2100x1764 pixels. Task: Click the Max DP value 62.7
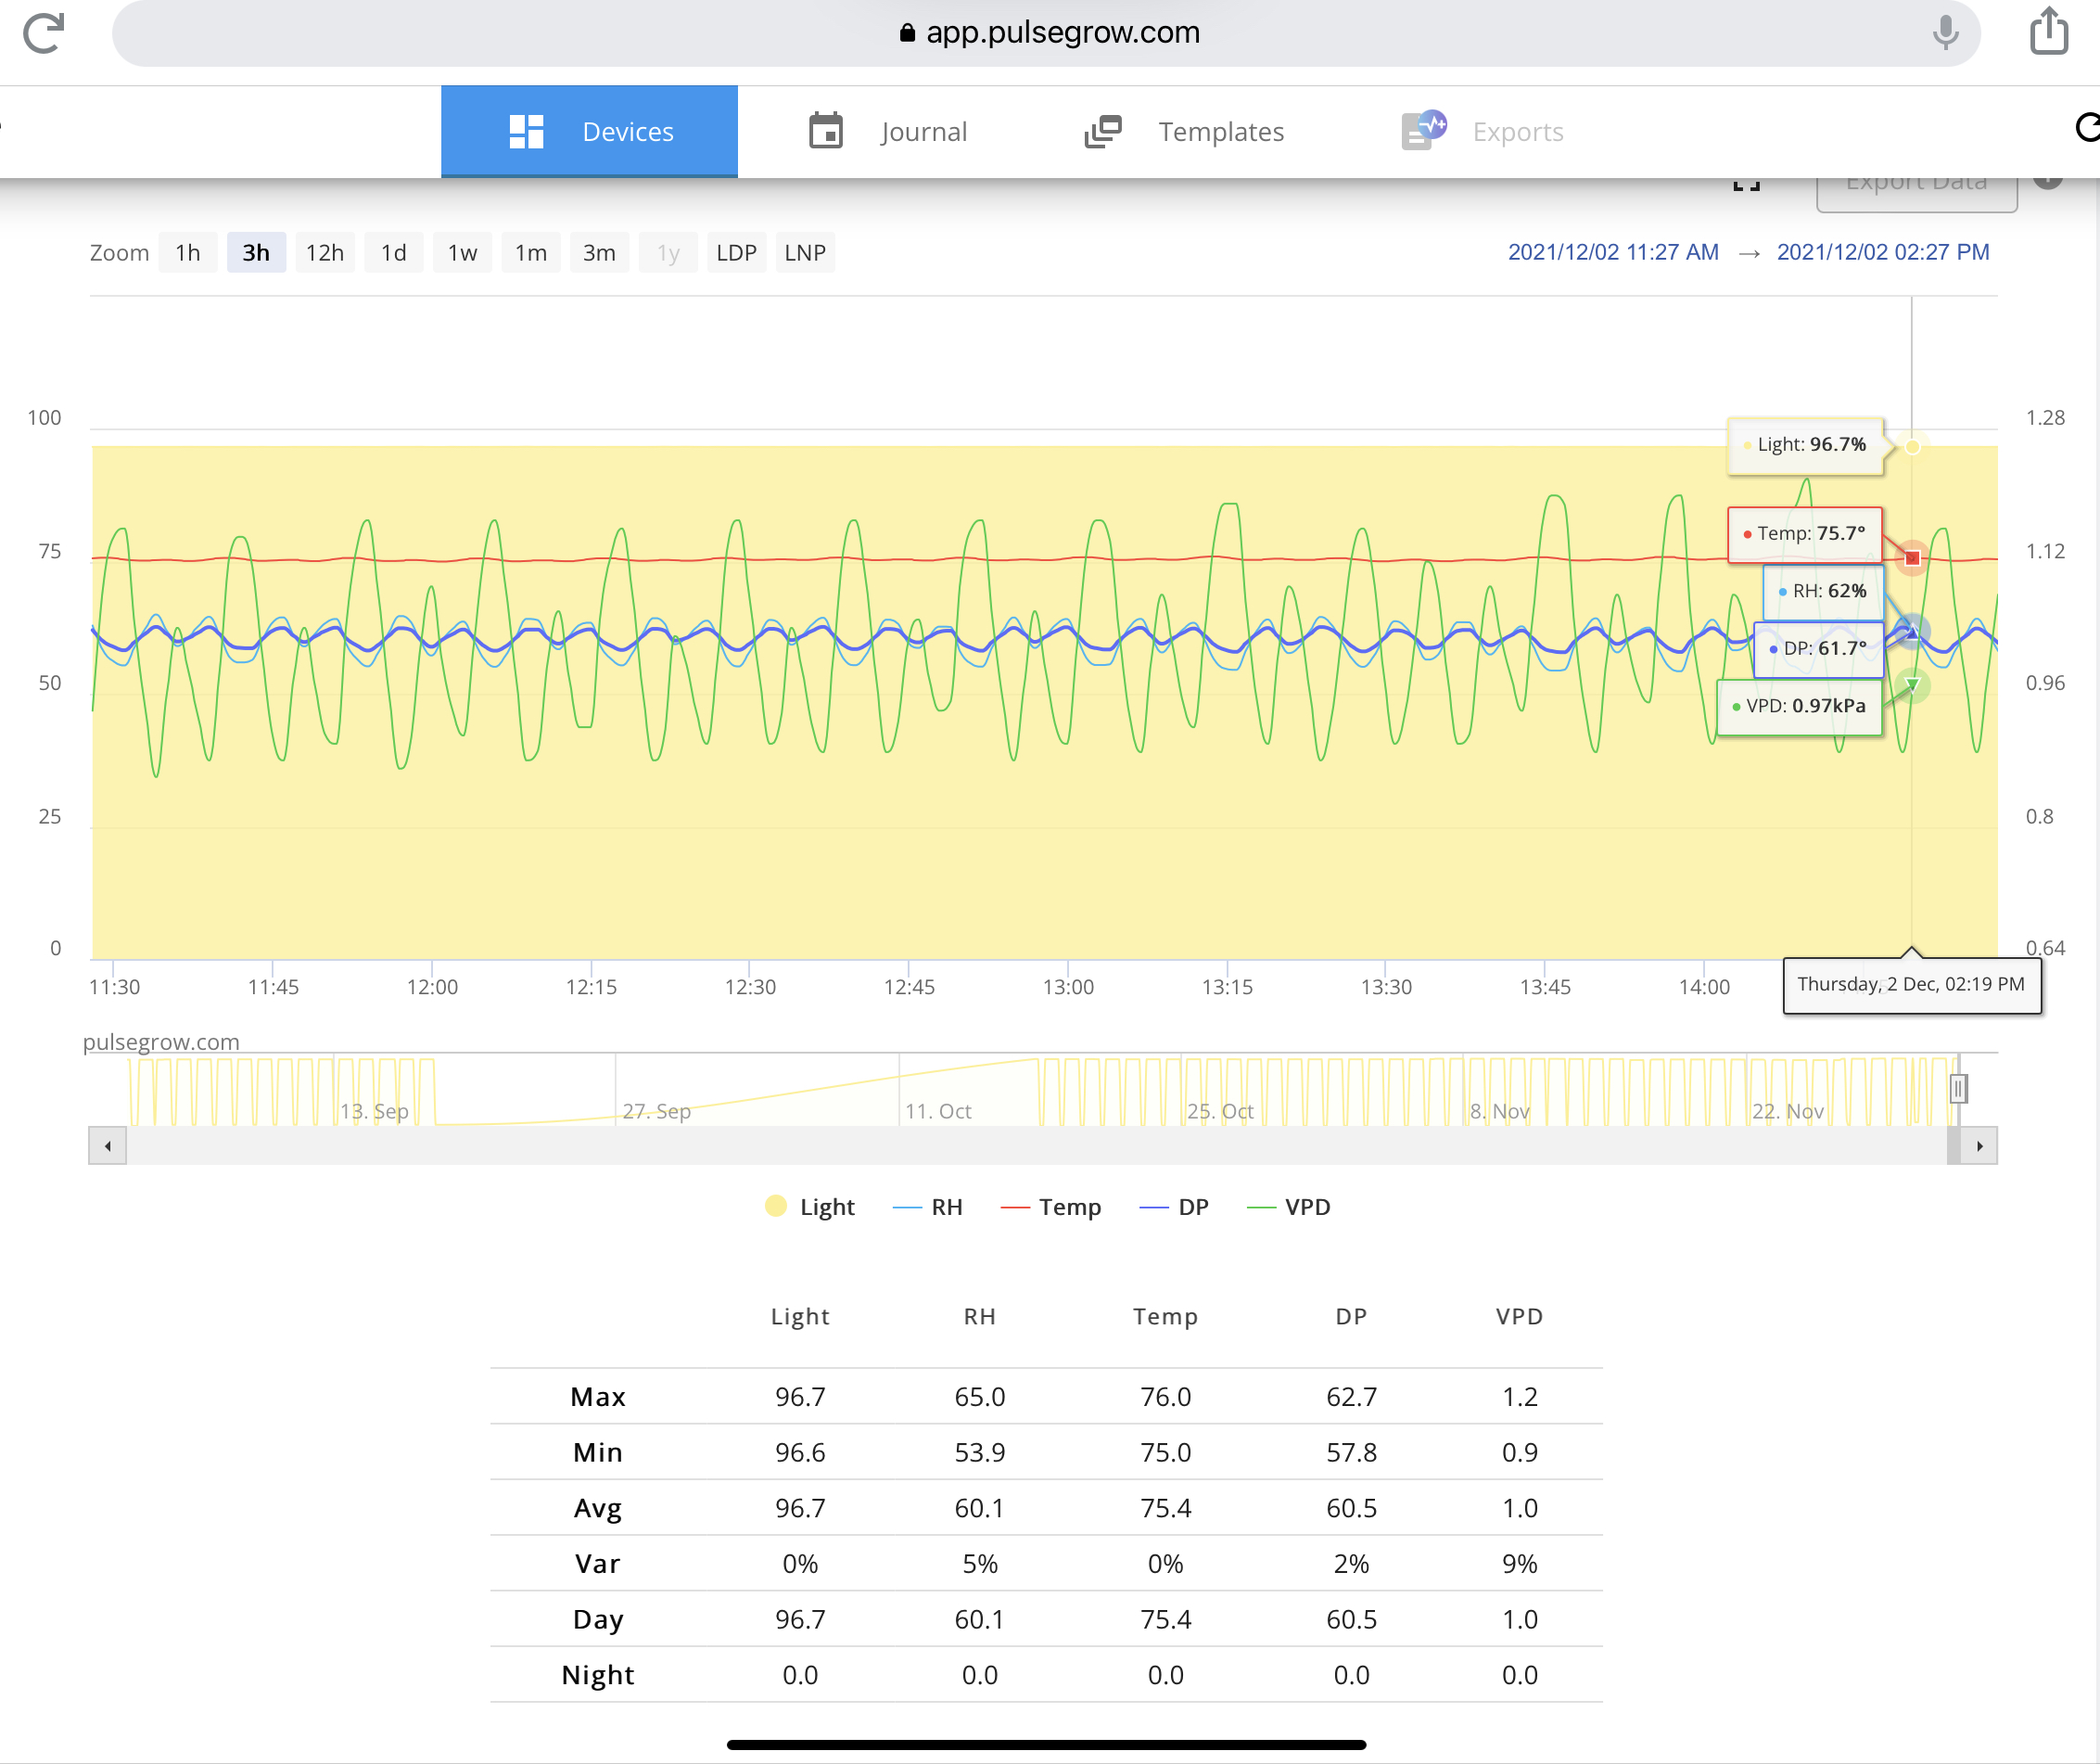[1352, 1397]
